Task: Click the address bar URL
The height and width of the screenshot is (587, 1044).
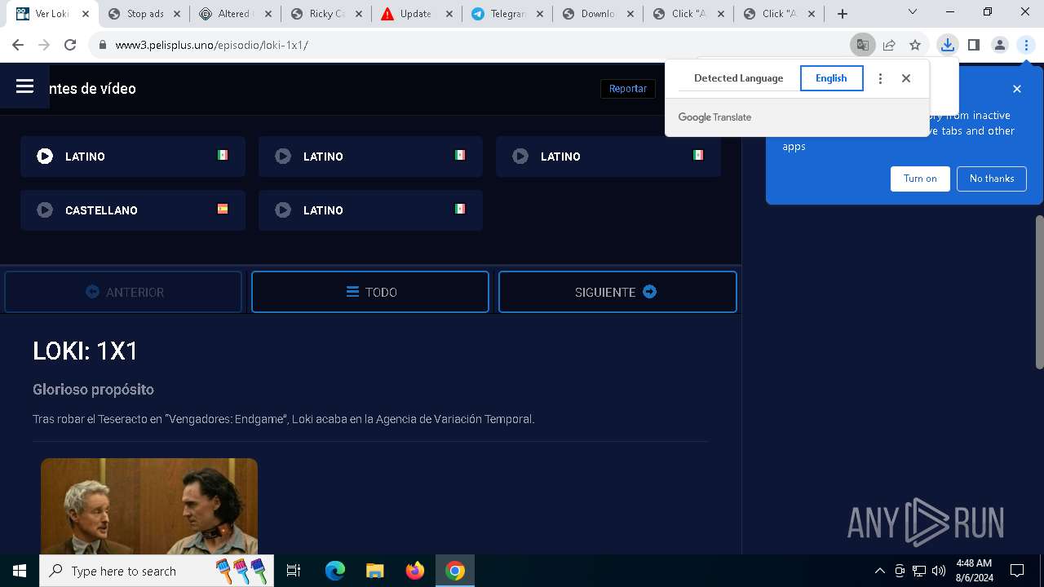Action: point(212,45)
